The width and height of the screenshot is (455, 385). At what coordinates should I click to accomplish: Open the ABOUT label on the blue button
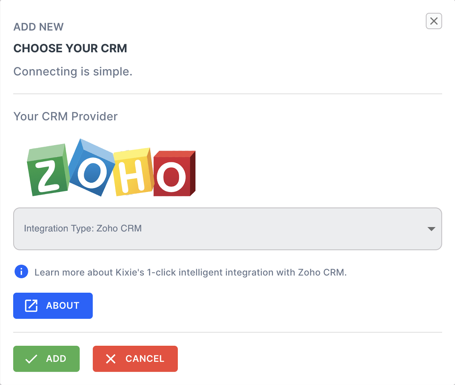[x=63, y=306]
